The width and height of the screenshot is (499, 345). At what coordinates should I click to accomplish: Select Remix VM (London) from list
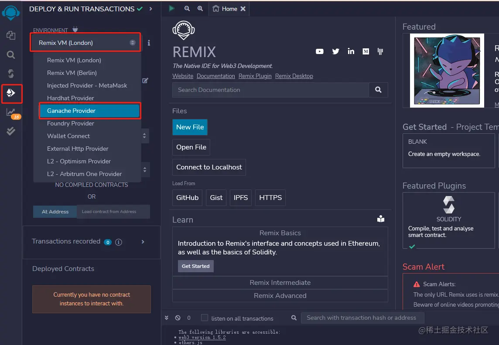click(x=87, y=60)
